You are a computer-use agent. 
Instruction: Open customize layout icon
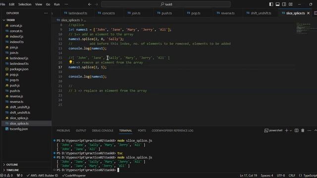click(291, 4)
